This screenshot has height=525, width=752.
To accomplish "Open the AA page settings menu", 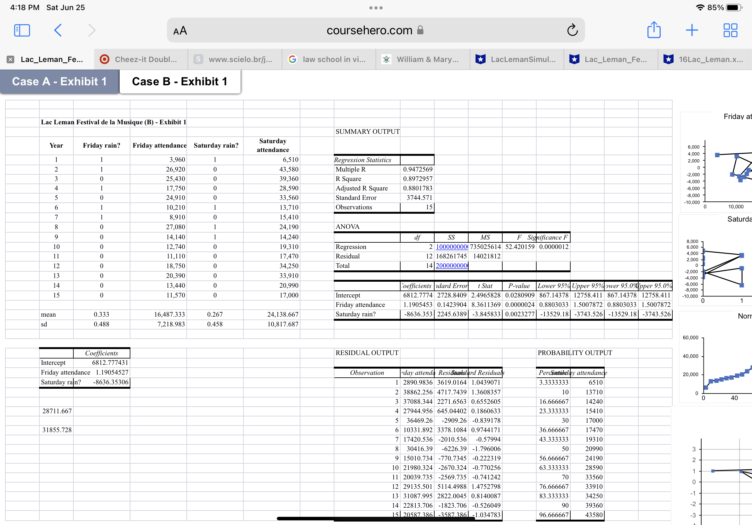I will [180, 30].
